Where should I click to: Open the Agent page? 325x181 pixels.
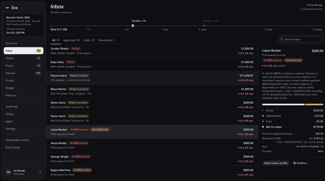point(23,121)
